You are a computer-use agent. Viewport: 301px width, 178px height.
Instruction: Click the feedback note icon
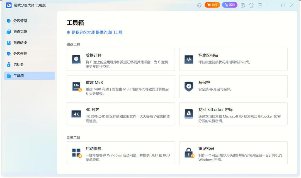click(243, 5)
